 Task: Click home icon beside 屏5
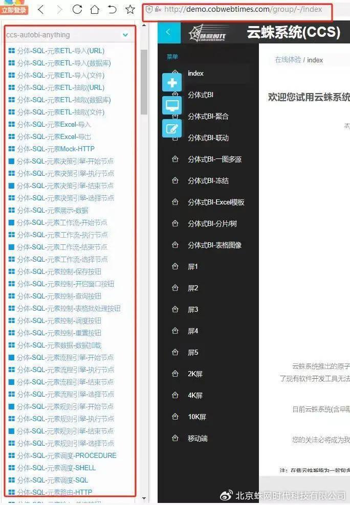pos(175,352)
